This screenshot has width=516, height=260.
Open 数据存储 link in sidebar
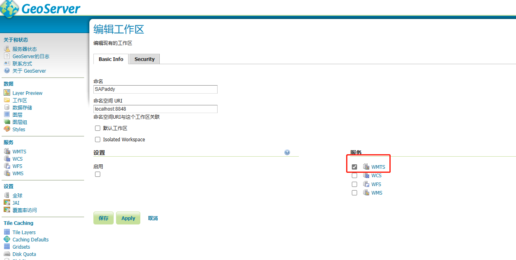click(22, 107)
